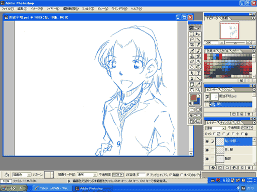This screenshot has height=192, width=257.
Task: Switch to Yahoo! JAPAN taskbar window
Action: pyautogui.click(x=52, y=188)
